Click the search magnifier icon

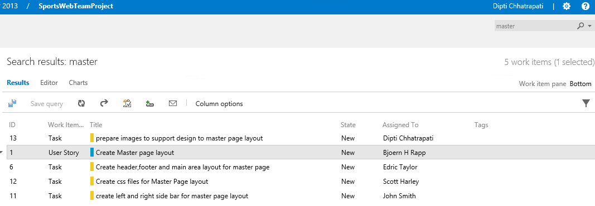[x=580, y=26]
